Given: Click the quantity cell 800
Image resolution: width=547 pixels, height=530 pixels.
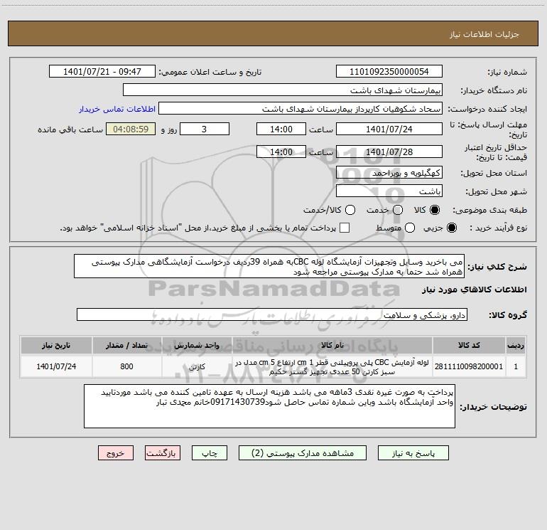Looking at the screenshot, I should tap(126, 366).
